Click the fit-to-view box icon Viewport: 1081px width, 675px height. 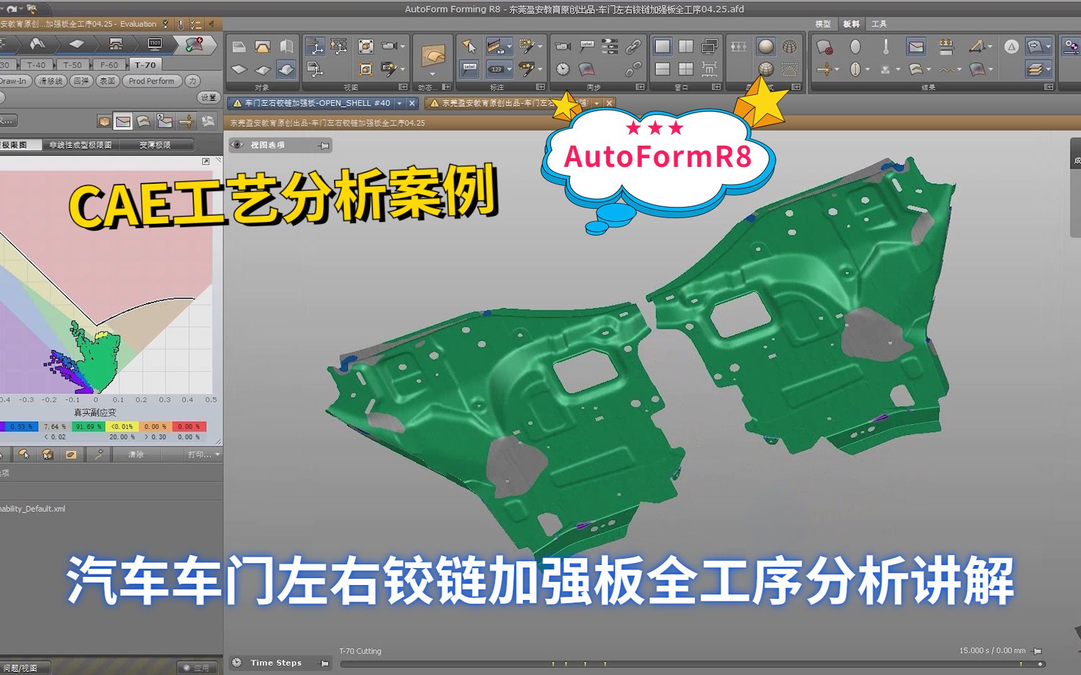[366, 46]
